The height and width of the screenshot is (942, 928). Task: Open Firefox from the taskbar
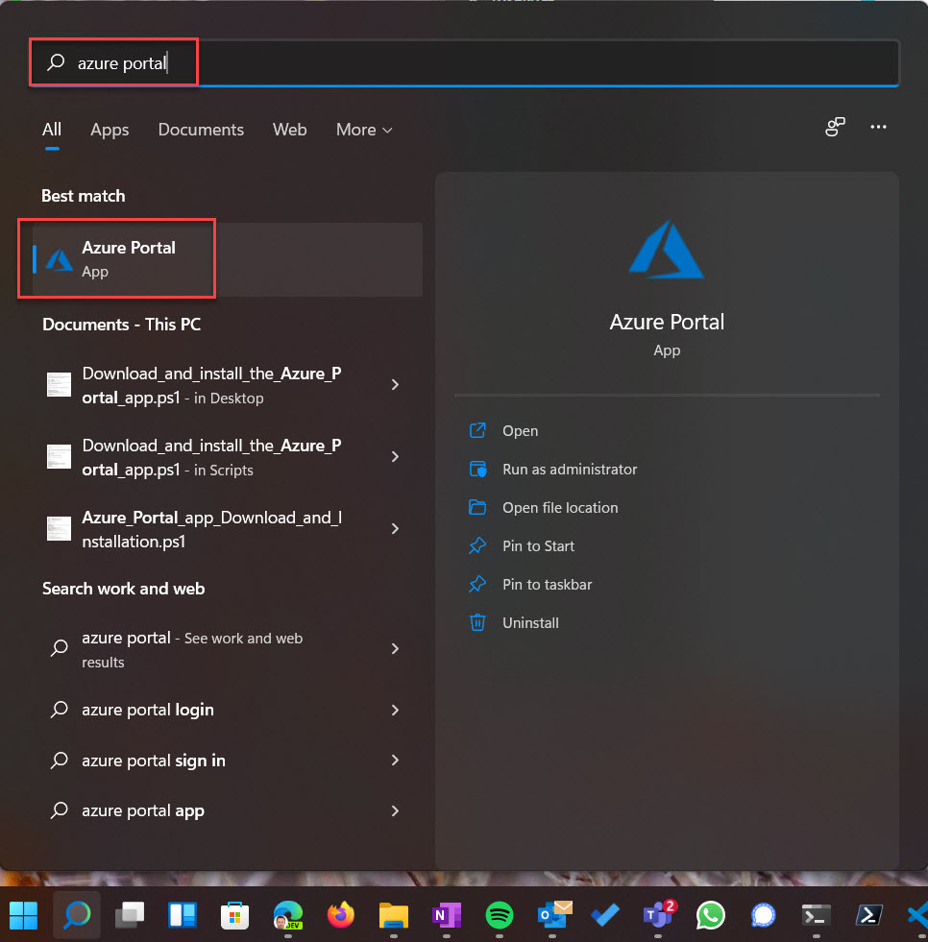[340, 916]
